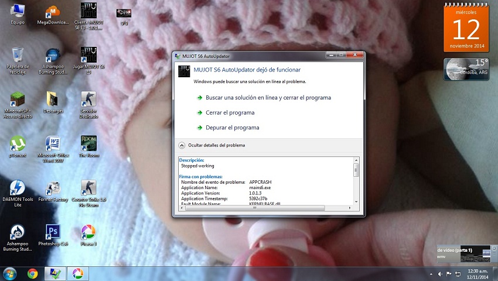
Task: Open the MinecraftSP desktop shortcut
Action: click(18, 100)
